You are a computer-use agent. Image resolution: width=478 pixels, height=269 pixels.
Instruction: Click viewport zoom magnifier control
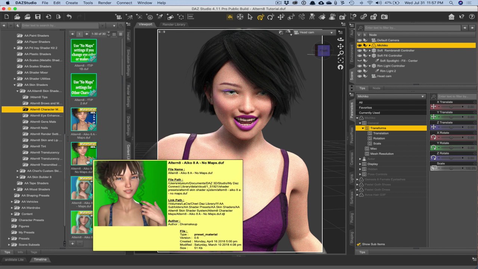pyautogui.click(x=340, y=53)
